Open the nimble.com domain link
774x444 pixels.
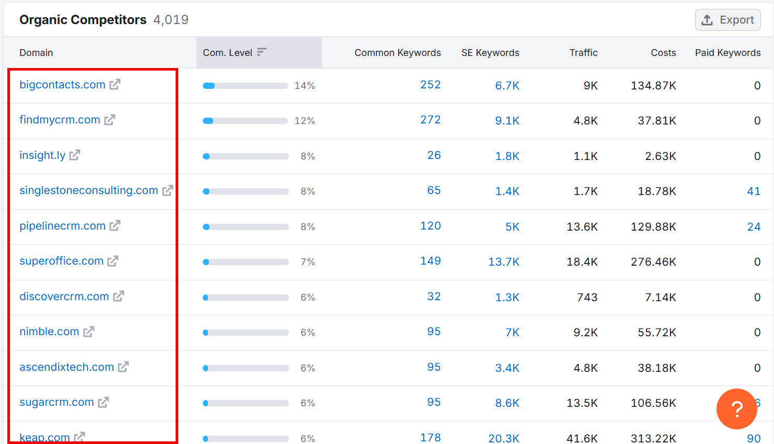click(49, 332)
